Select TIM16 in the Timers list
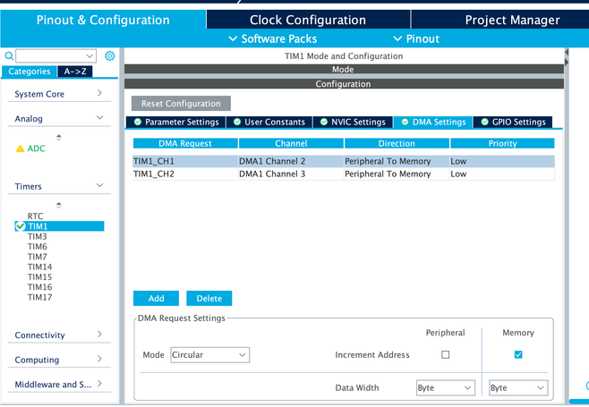Image resolution: width=589 pixels, height=407 pixels. click(x=39, y=287)
